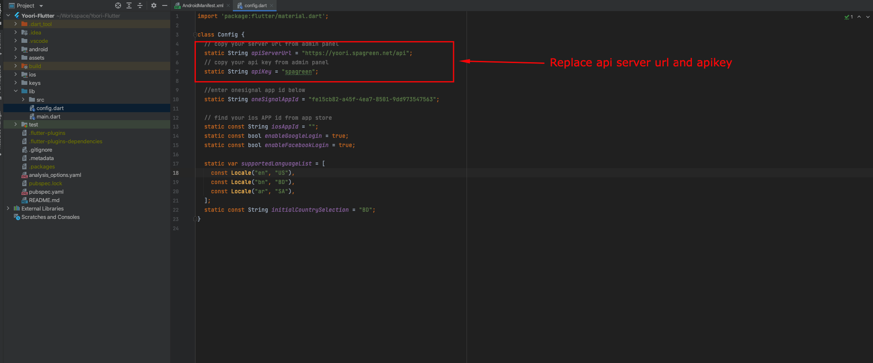Click the initialCountrySelection variable
The height and width of the screenshot is (363, 873).
click(x=310, y=210)
